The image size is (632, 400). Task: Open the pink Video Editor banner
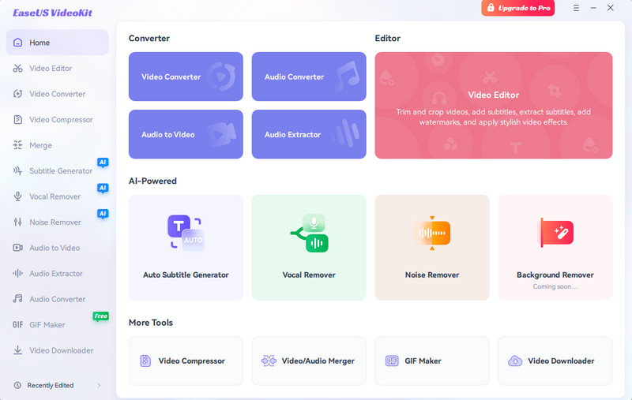point(494,106)
